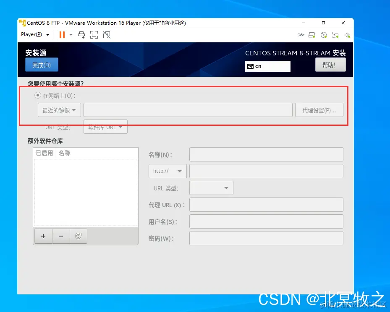Open the http:// protocol dropdown
Screen dimensions: 390x312
tap(168, 171)
